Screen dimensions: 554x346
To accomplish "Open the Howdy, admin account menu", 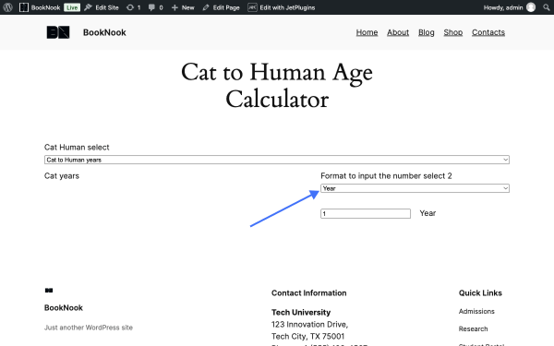I will pyautogui.click(x=509, y=7).
